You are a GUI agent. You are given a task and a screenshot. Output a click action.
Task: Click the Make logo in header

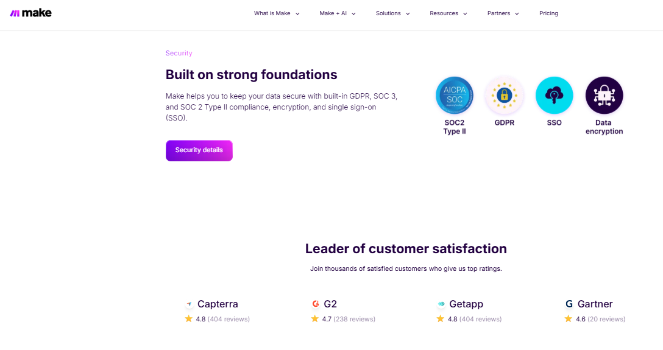[x=30, y=13]
